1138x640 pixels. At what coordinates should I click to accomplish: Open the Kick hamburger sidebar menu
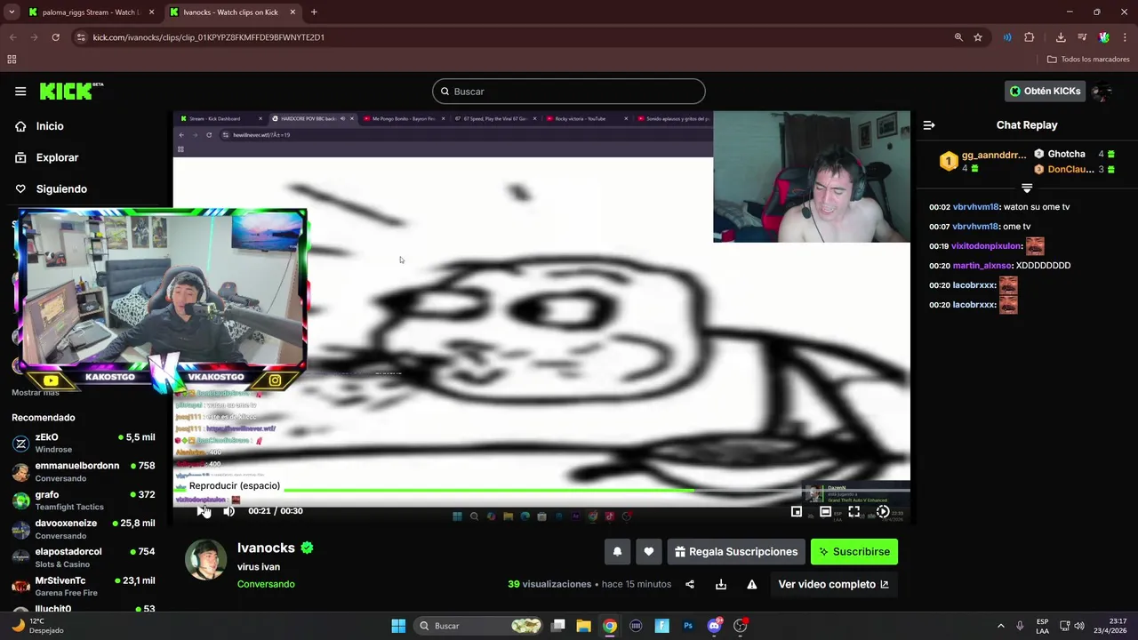click(20, 91)
